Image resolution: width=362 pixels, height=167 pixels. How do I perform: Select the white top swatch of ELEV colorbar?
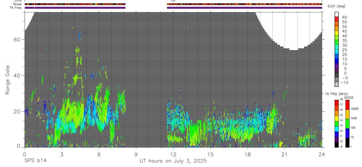[337, 14]
